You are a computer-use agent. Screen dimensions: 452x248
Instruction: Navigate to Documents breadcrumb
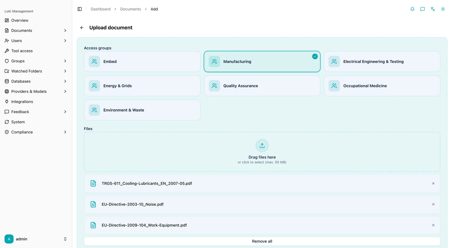[131, 9]
